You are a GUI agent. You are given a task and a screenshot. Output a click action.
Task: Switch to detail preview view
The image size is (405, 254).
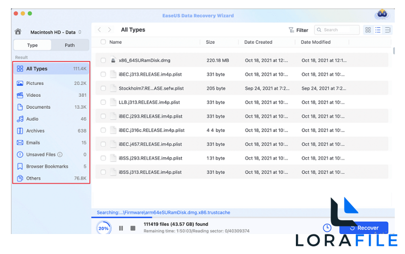[387, 30]
